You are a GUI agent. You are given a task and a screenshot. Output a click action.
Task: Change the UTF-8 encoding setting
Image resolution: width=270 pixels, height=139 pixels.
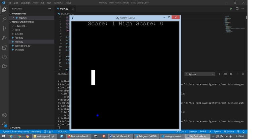tap(203, 131)
